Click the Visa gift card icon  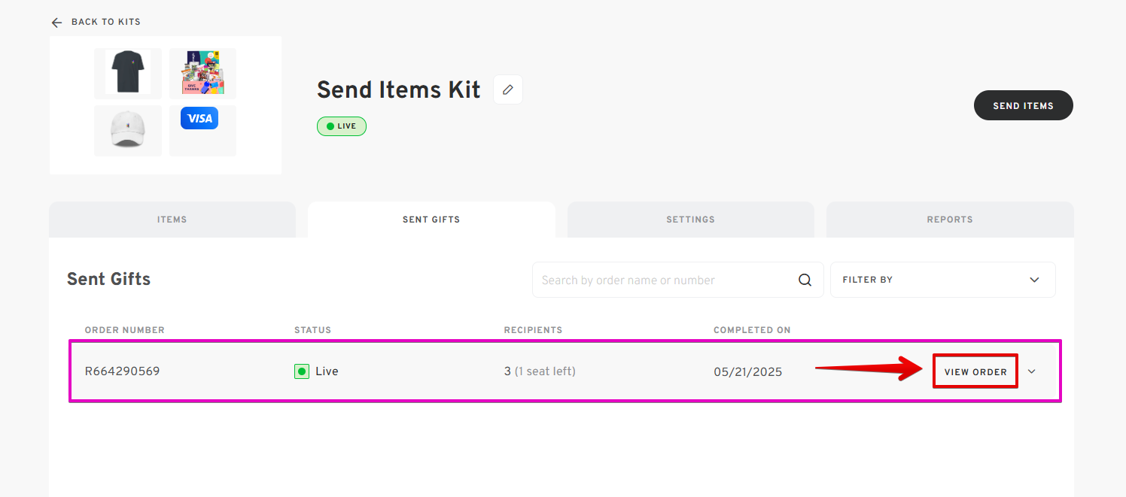point(199,118)
